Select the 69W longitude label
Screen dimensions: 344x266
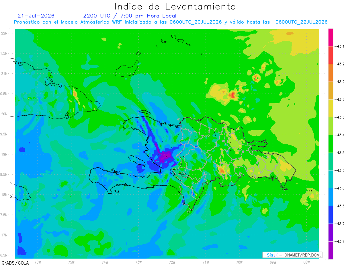click(273, 262)
